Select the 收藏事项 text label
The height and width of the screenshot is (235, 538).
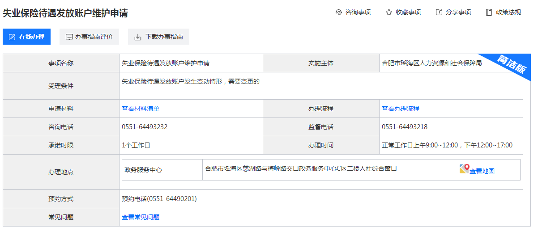[408, 13]
